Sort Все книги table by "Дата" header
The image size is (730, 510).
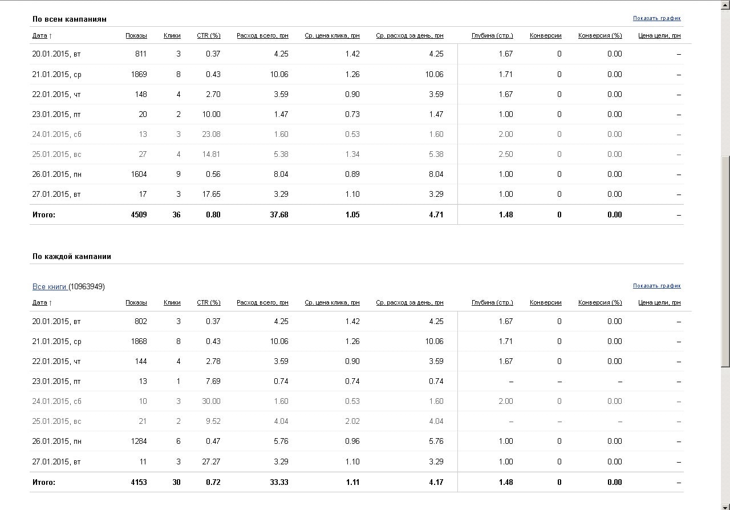(39, 302)
